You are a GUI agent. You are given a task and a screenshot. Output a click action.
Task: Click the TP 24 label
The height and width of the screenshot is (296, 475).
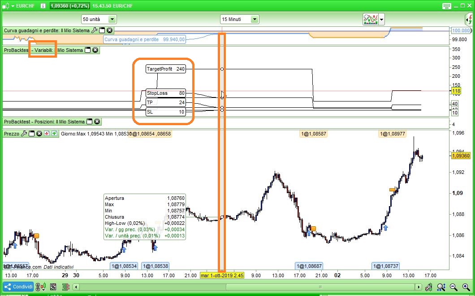tap(165, 102)
